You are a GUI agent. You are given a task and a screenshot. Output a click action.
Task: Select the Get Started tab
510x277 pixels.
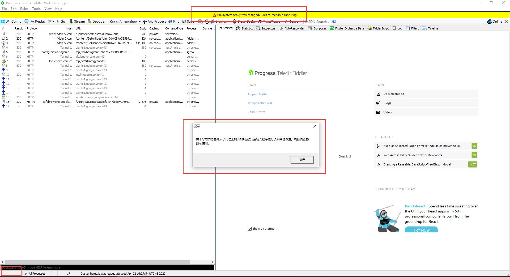tap(225, 28)
